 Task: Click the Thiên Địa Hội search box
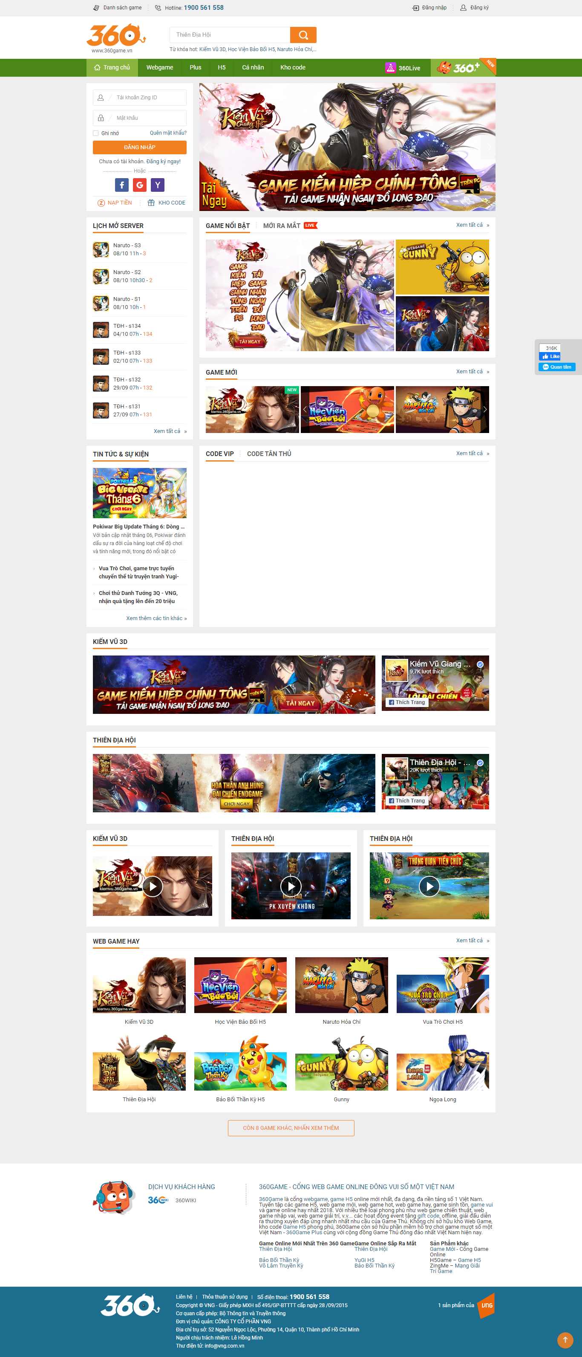point(230,35)
